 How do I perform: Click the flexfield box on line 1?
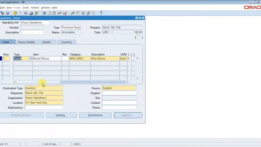coord(133,58)
